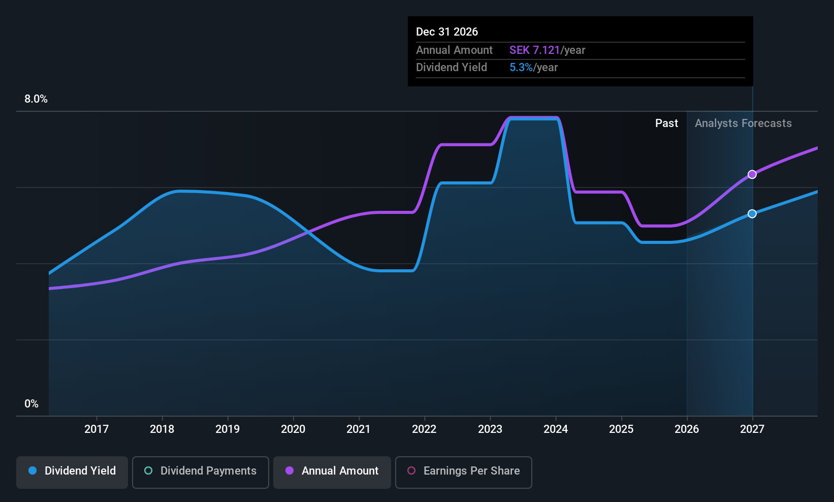This screenshot has width=834, height=502.
Task: Click the hollow circle icon for Dividend Payments
Action: pyautogui.click(x=148, y=470)
